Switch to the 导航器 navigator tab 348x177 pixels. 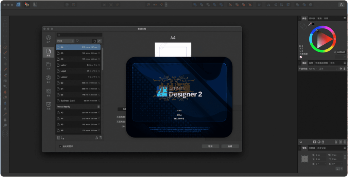pyautogui.click(x=312, y=148)
